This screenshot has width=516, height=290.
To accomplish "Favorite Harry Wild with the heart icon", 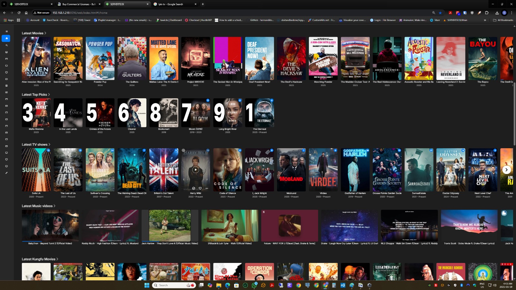I will [200, 188].
